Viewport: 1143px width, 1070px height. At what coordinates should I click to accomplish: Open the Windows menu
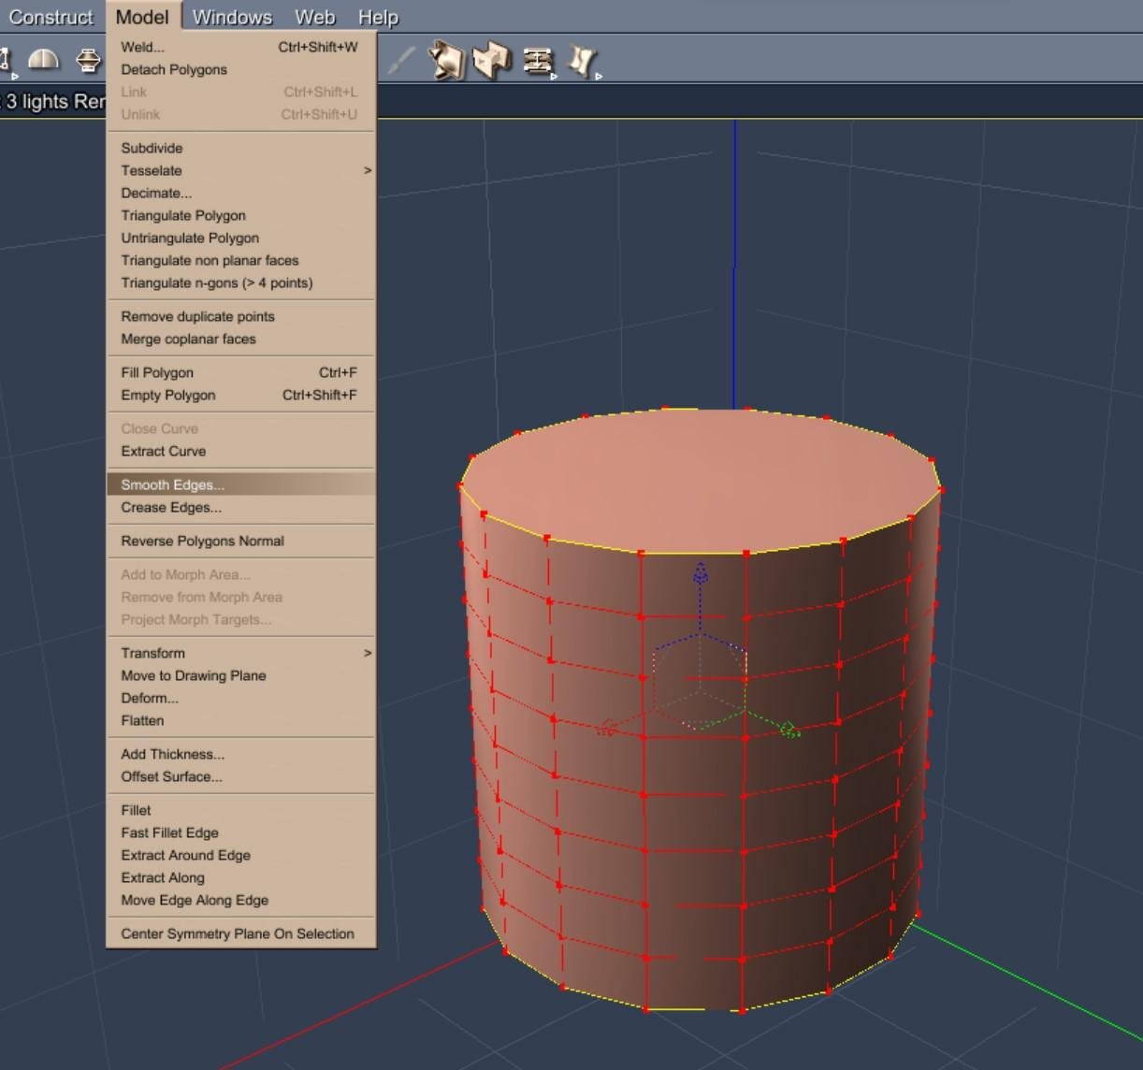coord(232,17)
